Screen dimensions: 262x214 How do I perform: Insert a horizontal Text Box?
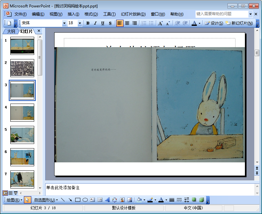(92, 200)
